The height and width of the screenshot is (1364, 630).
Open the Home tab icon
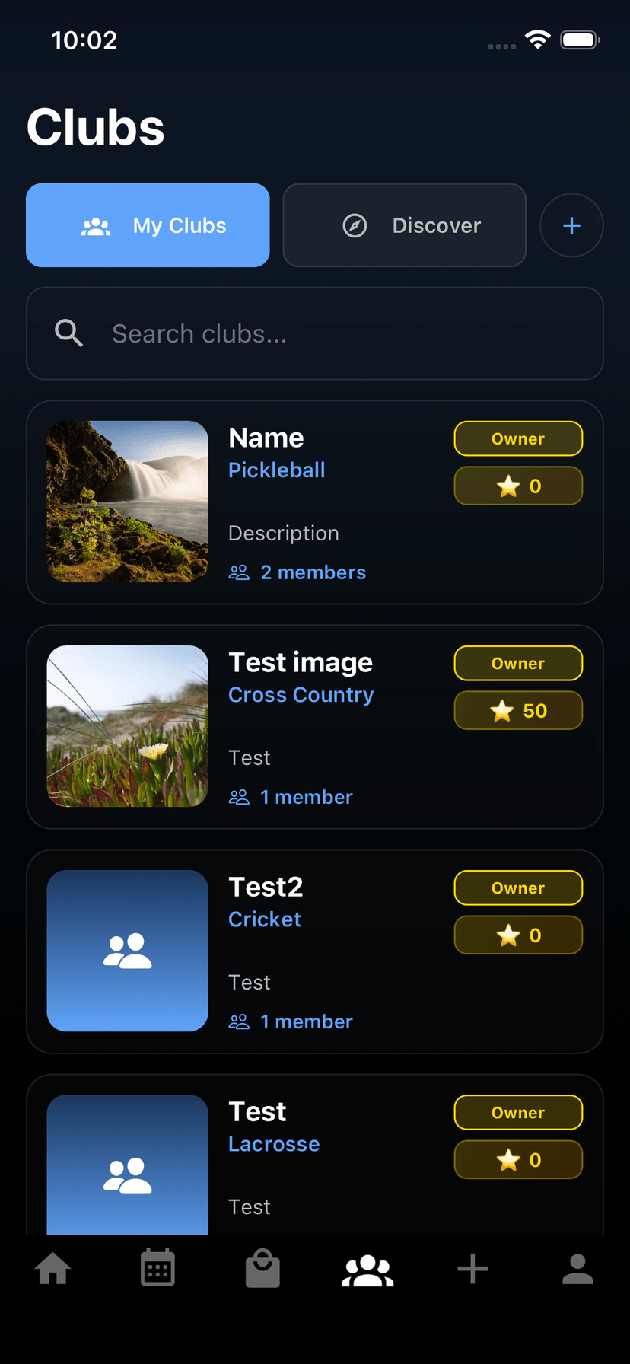[53, 1269]
